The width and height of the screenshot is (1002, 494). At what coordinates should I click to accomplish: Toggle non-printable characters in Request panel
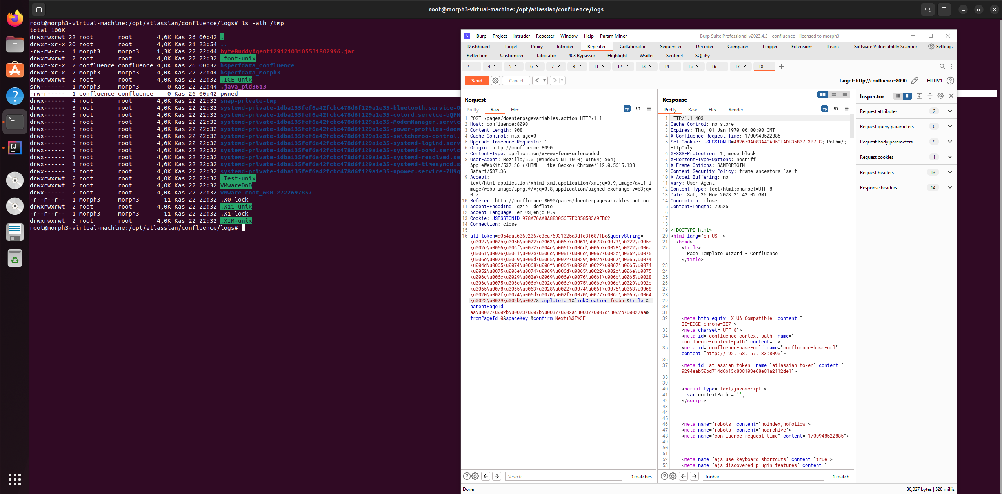[638, 109]
